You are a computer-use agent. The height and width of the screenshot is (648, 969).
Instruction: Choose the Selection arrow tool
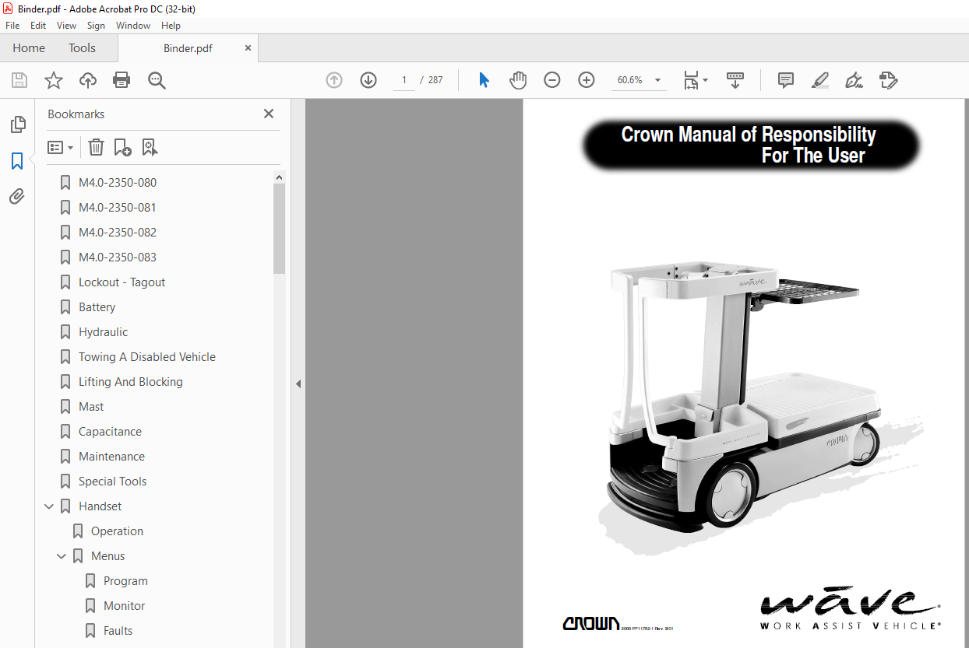coord(484,80)
